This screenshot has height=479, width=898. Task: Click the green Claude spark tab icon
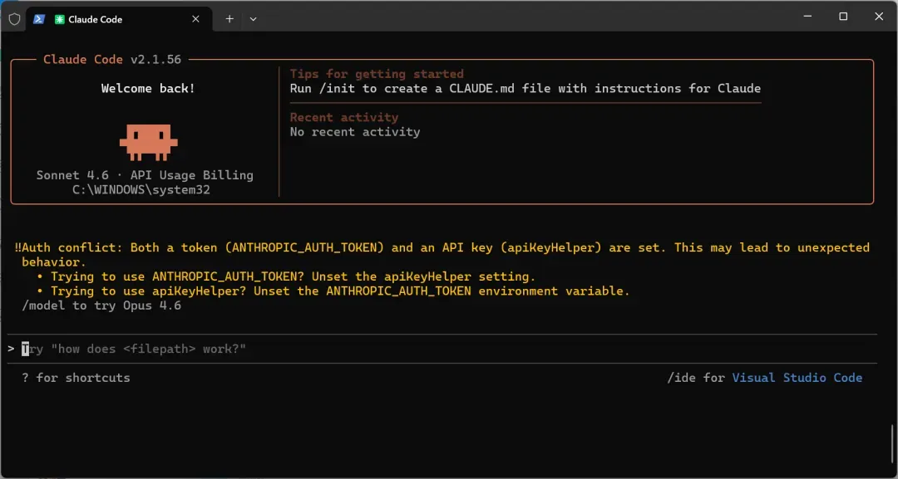coord(60,19)
